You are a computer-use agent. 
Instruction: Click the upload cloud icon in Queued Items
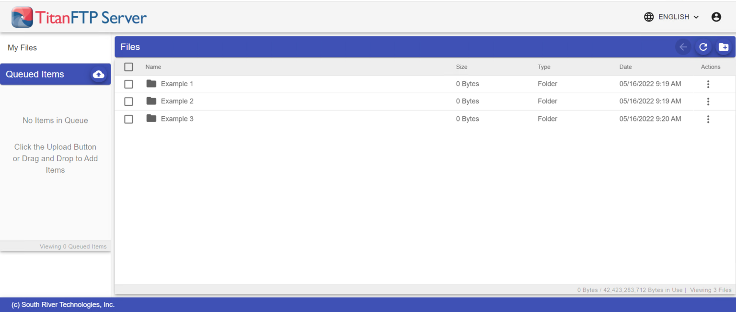tap(99, 74)
